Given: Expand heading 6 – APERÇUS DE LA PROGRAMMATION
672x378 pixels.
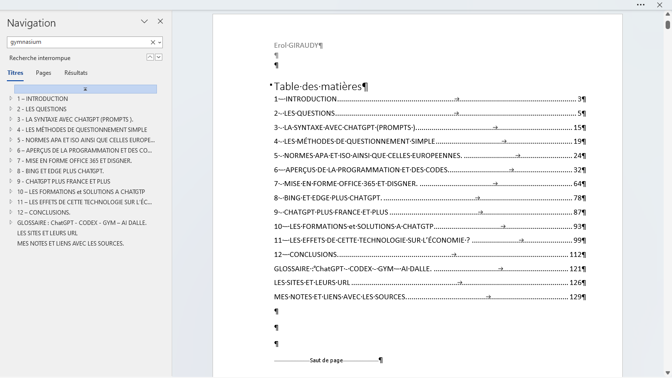Looking at the screenshot, I should [x=11, y=150].
